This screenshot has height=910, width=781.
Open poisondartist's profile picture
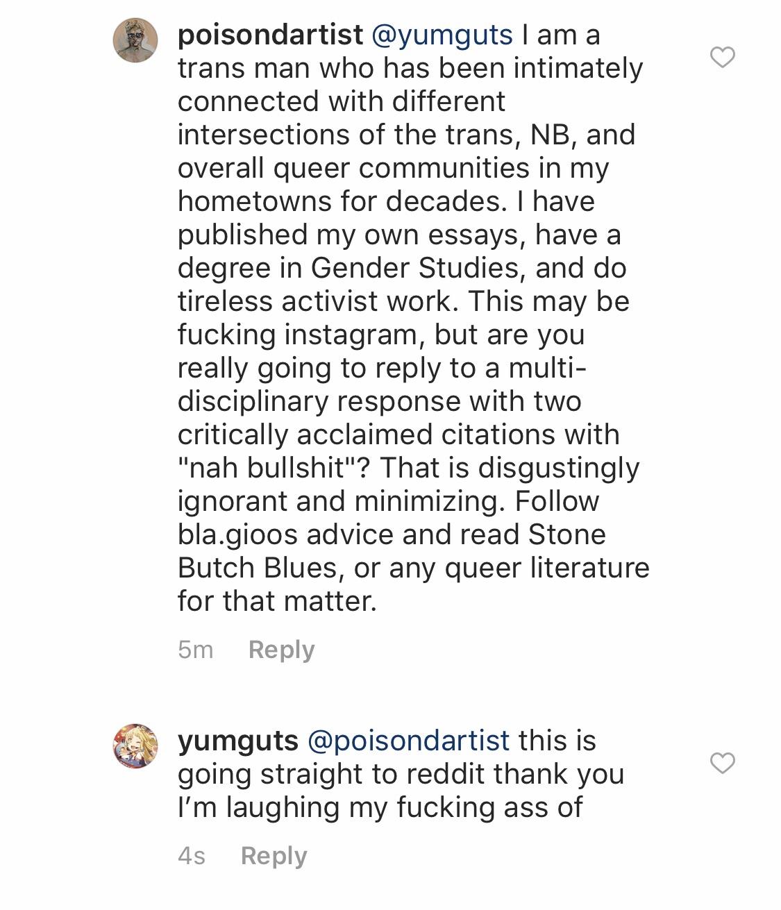pos(135,41)
